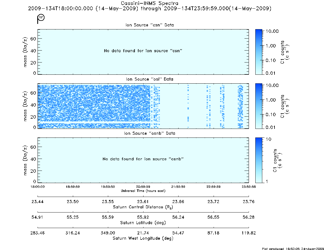Click latitude value 56.28
The height and width of the screenshot is (250, 324).
pos(249,217)
